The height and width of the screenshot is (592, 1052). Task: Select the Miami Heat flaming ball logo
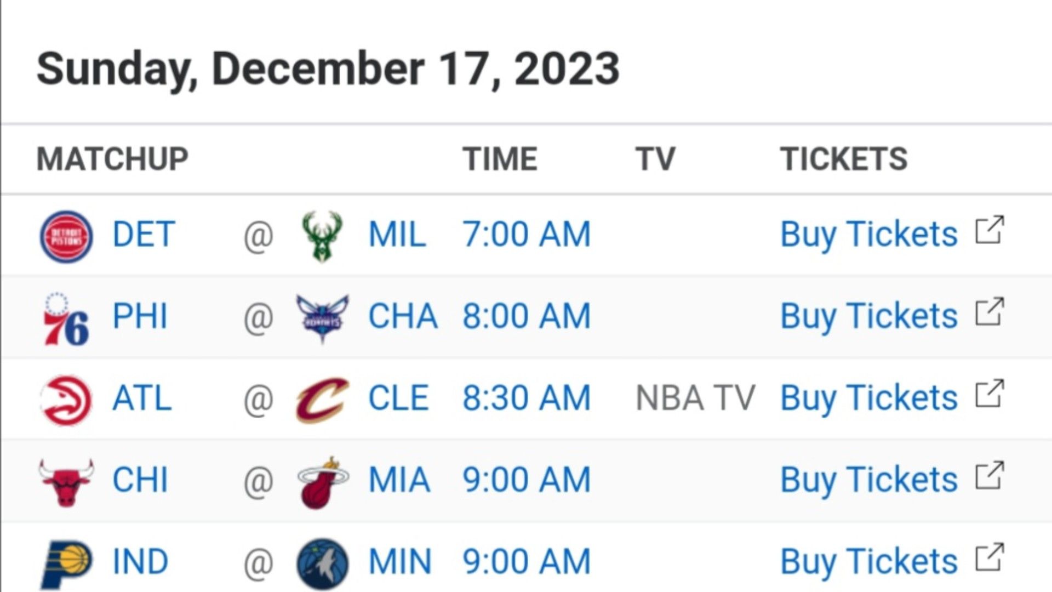point(323,482)
